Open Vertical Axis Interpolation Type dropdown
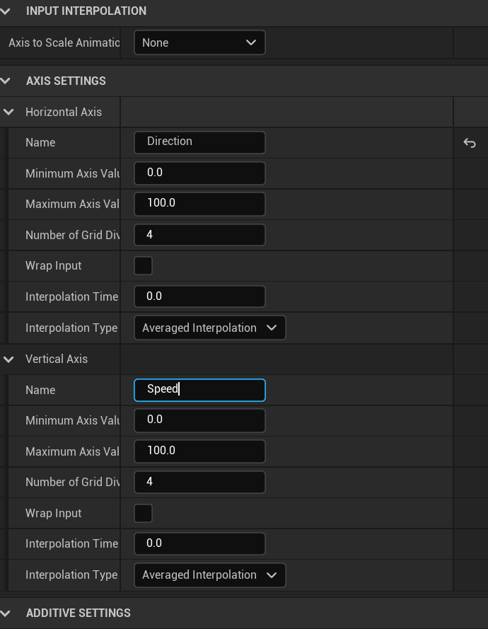Screen dimensions: 488x629 (210, 575)
